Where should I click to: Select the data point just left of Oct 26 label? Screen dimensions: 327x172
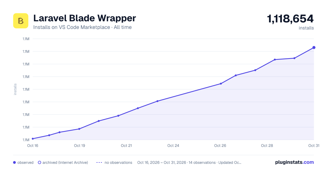[x=221, y=84]
